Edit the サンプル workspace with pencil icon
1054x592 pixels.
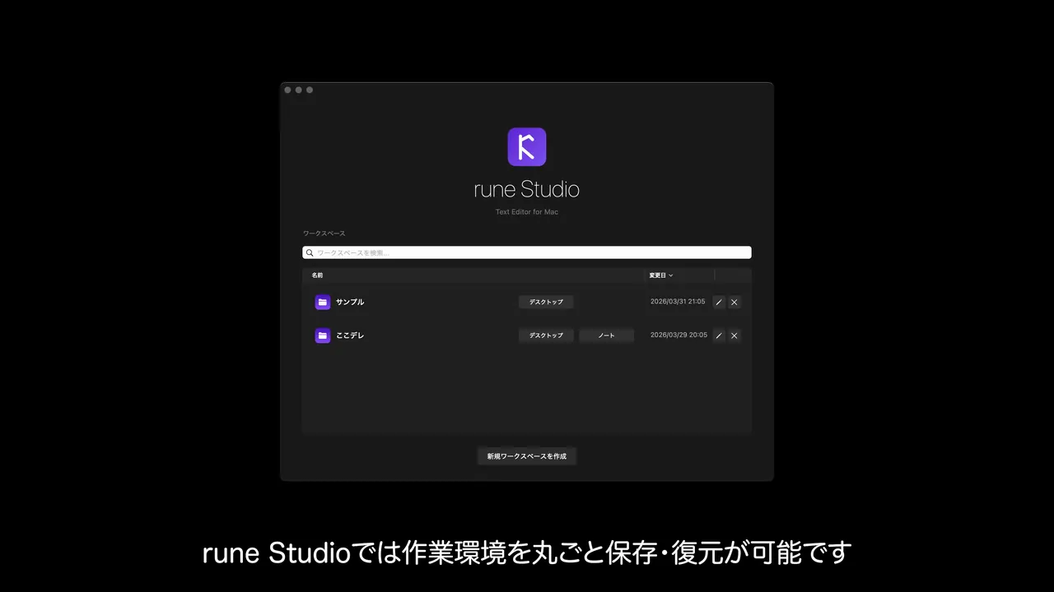tap(719, 303)
